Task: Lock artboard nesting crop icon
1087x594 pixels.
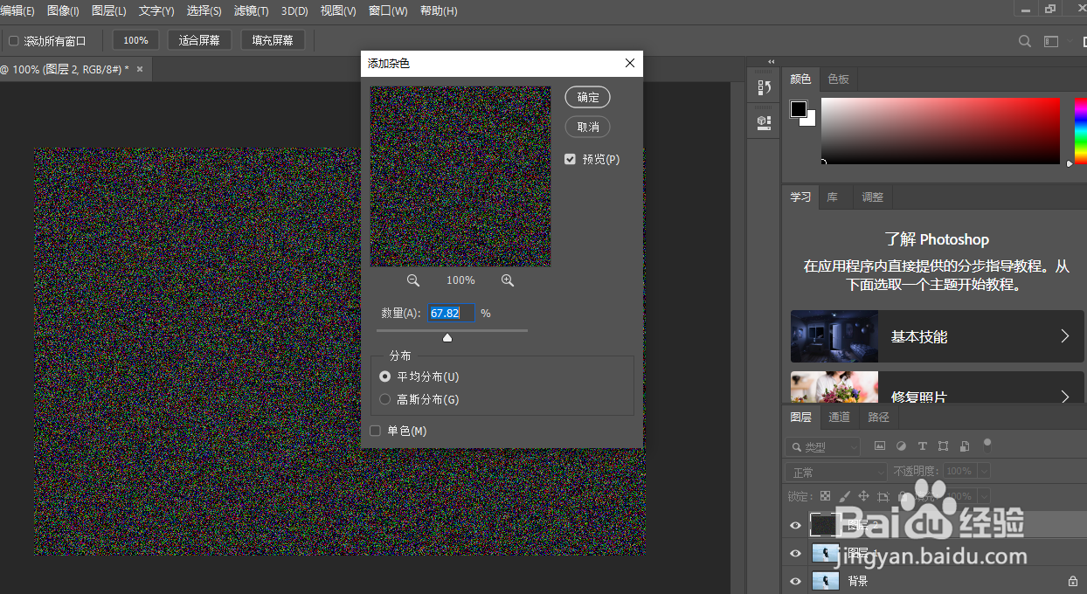Action: [883, 495]
